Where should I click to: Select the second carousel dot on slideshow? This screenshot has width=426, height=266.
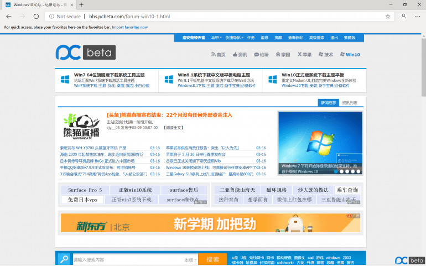click(x=341, y=171)
